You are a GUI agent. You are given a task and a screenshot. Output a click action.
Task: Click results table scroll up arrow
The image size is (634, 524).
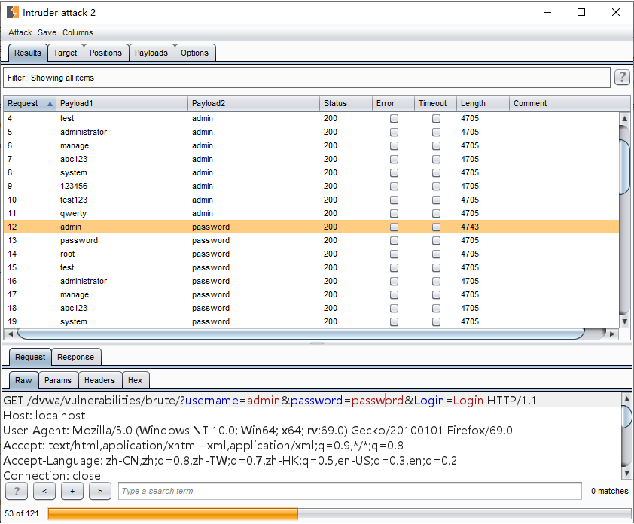pyautogui.click(x=624, y=118)
